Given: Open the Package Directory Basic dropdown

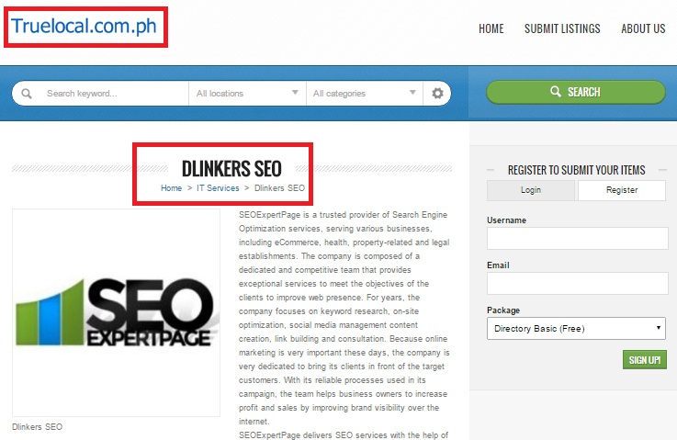Looking at the screenshot, I should pos(575,328).
